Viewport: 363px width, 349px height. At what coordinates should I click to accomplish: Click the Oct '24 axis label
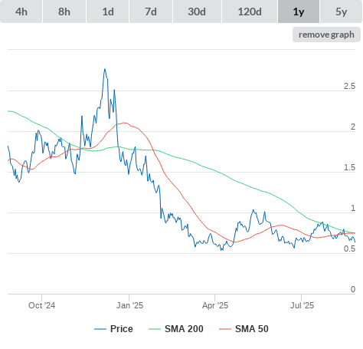tap(41, 305)
